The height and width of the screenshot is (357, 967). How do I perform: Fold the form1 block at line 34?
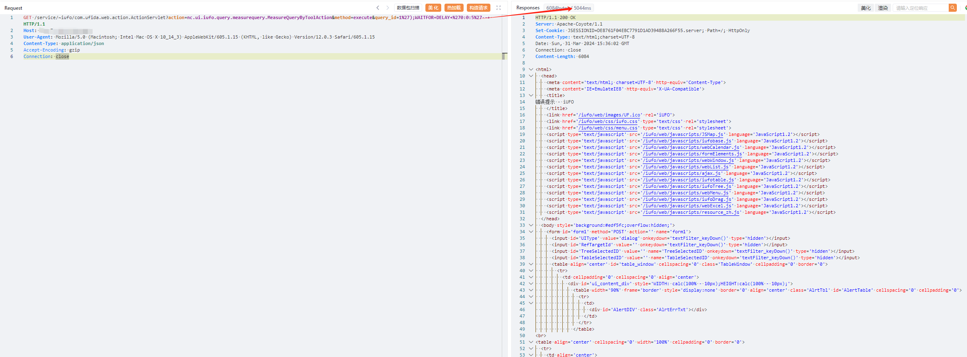[531, 232]
